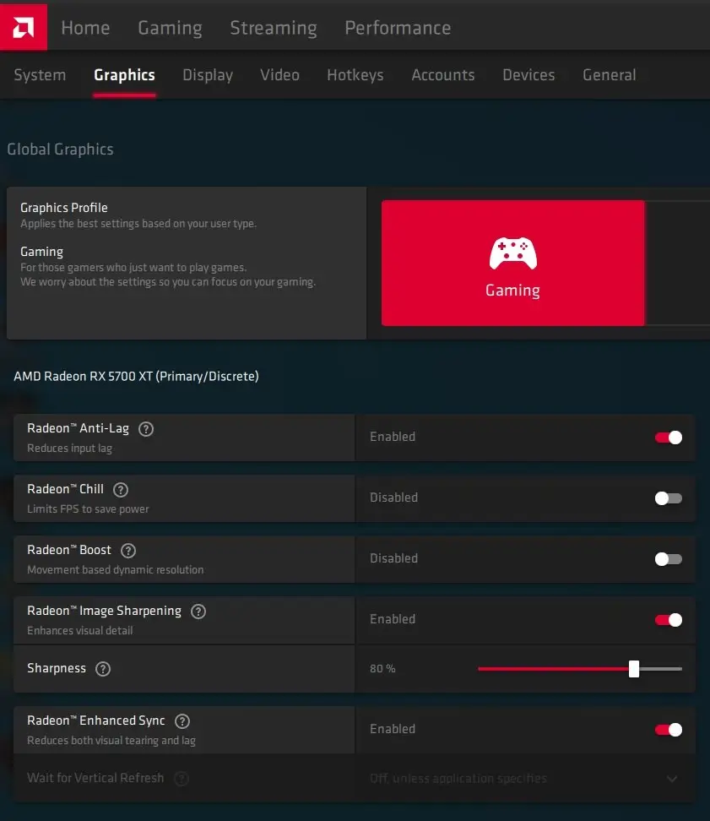Open help for Radeon Enhanced Sync

[182, 721]
